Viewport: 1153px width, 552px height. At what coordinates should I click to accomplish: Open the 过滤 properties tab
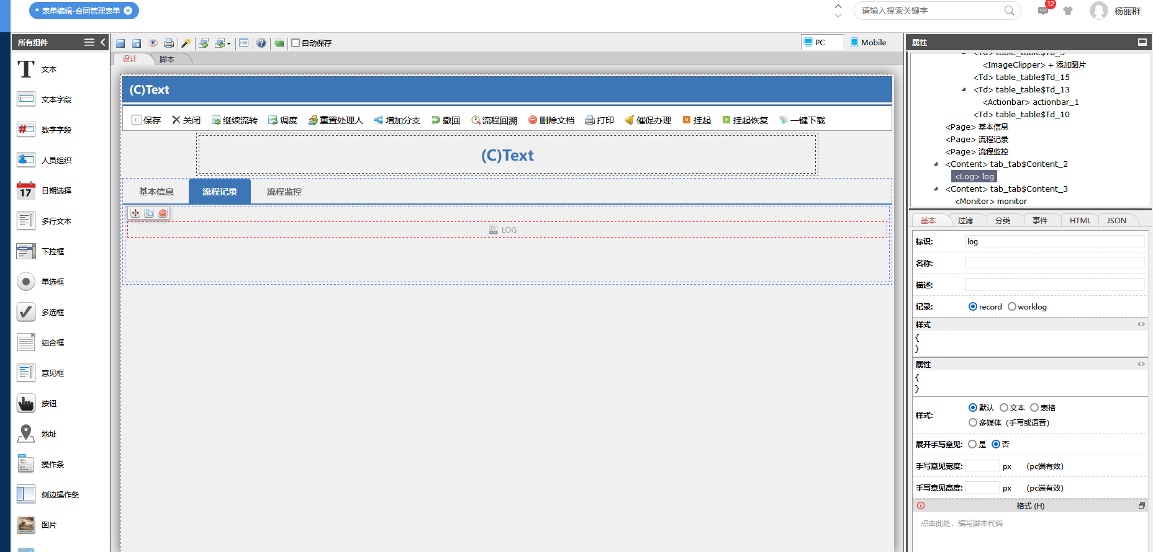(x=965, y=220)
